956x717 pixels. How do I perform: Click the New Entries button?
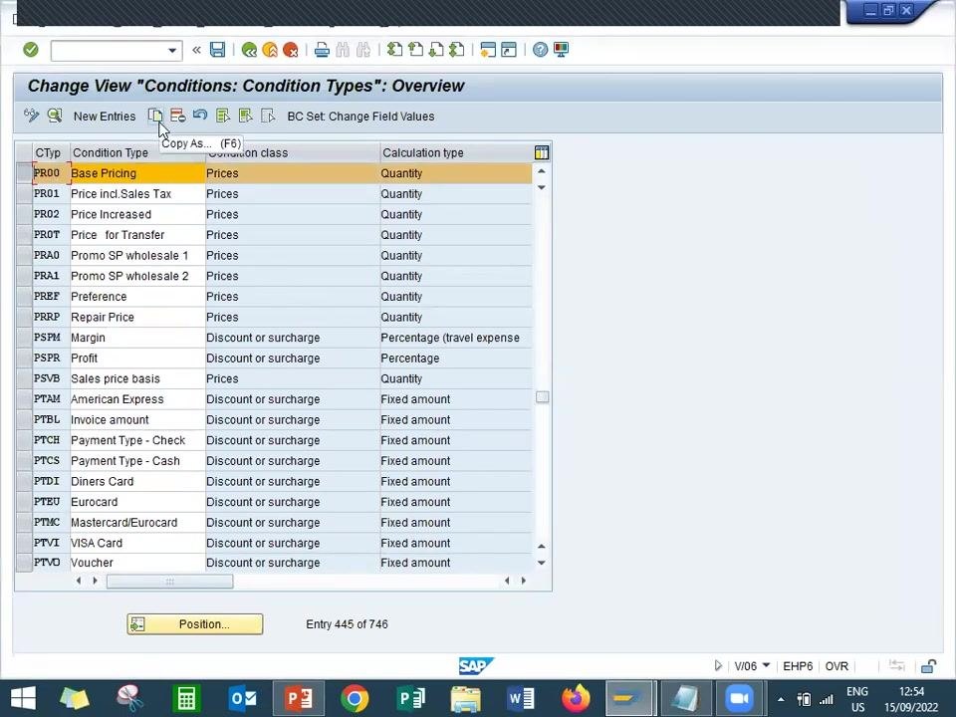point(105,116)
